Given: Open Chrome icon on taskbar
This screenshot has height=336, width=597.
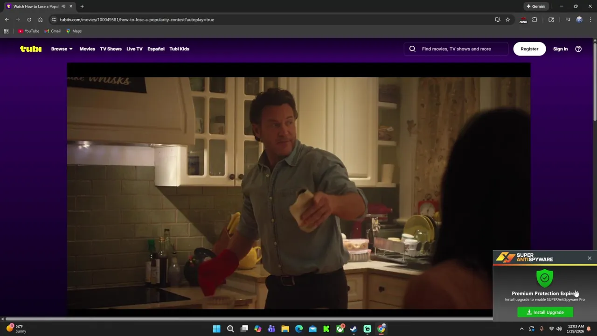Looking at the screenshot, I should pyautogui.click(x=381, y=329).
